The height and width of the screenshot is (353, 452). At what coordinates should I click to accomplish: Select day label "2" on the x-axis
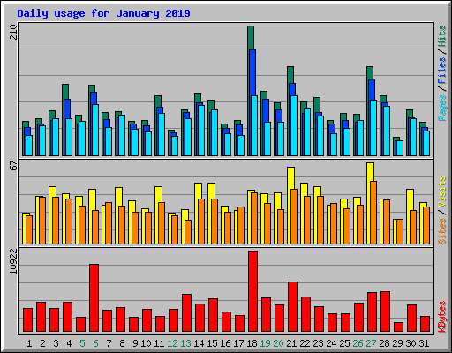[x=42, y=343]
